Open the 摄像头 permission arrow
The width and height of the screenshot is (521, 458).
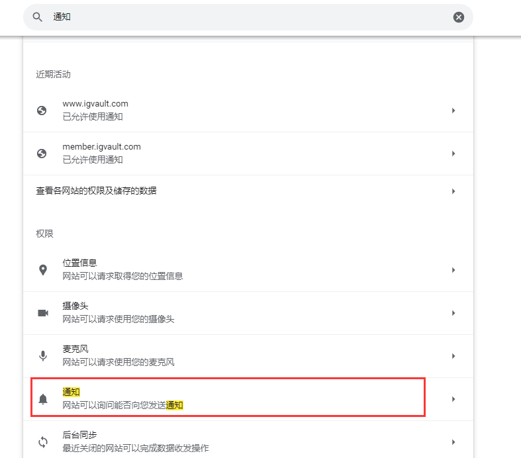click(453, 313)
